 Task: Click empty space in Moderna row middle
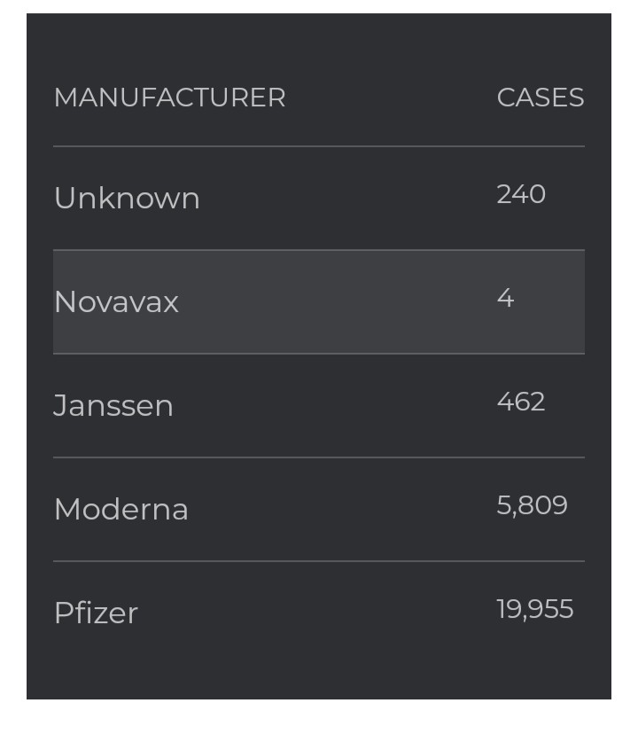(342, 510)
